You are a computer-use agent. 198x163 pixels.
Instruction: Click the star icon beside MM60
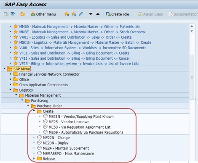[x=16, y=26]
